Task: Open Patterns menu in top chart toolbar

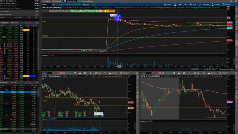Action: tap(227, 4)
